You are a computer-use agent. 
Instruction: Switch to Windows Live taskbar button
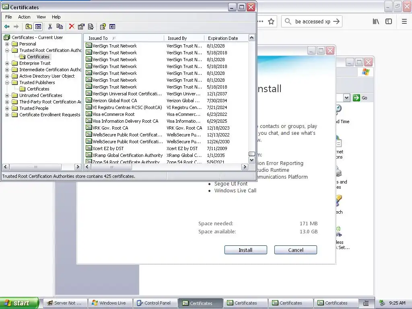(x=110, y=303)
